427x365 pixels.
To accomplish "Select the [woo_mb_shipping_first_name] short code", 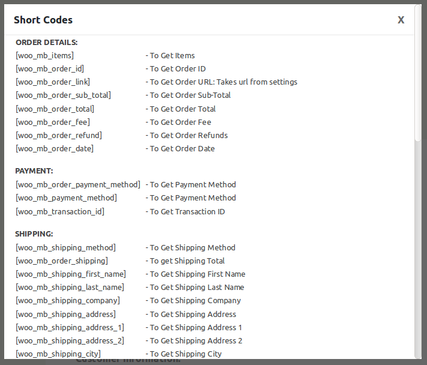I will (71, 274).
